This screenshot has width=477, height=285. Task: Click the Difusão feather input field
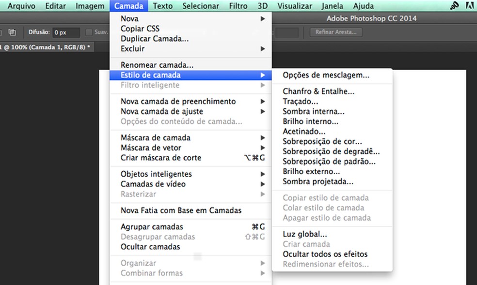tap(66, 32)
